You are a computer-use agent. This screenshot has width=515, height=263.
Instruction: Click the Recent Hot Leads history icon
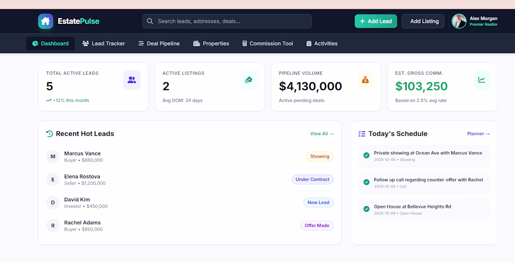[50, 134]
